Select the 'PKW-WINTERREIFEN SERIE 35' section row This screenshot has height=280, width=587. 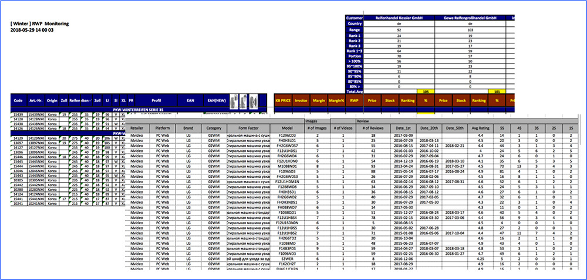pos(139,110)
